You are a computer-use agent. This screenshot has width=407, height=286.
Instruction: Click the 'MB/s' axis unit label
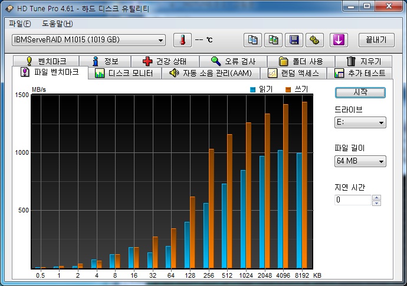click(x=39, y=89)
